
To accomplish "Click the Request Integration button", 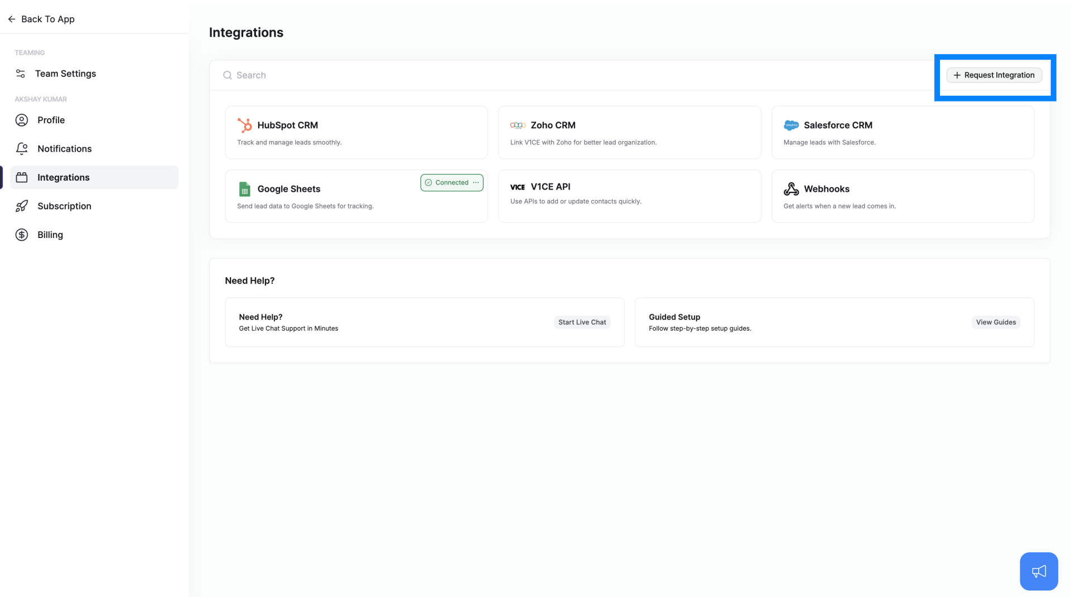I will [994, 75].
